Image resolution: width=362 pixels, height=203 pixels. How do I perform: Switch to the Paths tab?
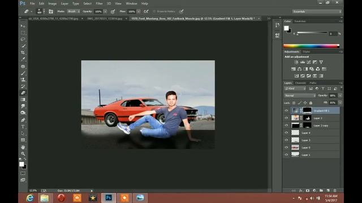tap(313, 83)
